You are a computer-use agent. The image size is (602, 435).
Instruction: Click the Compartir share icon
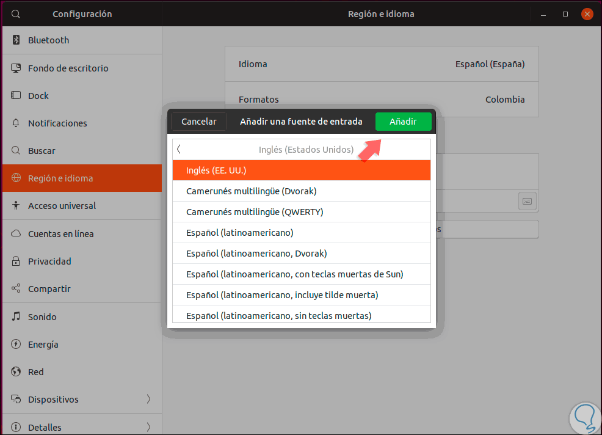(x=16, y=288)
